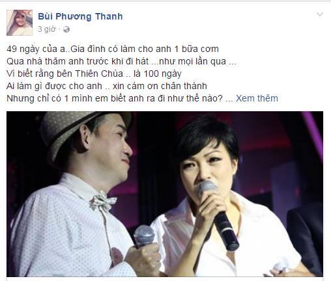Click the man's silver microphone in photo

click(144, 236)
